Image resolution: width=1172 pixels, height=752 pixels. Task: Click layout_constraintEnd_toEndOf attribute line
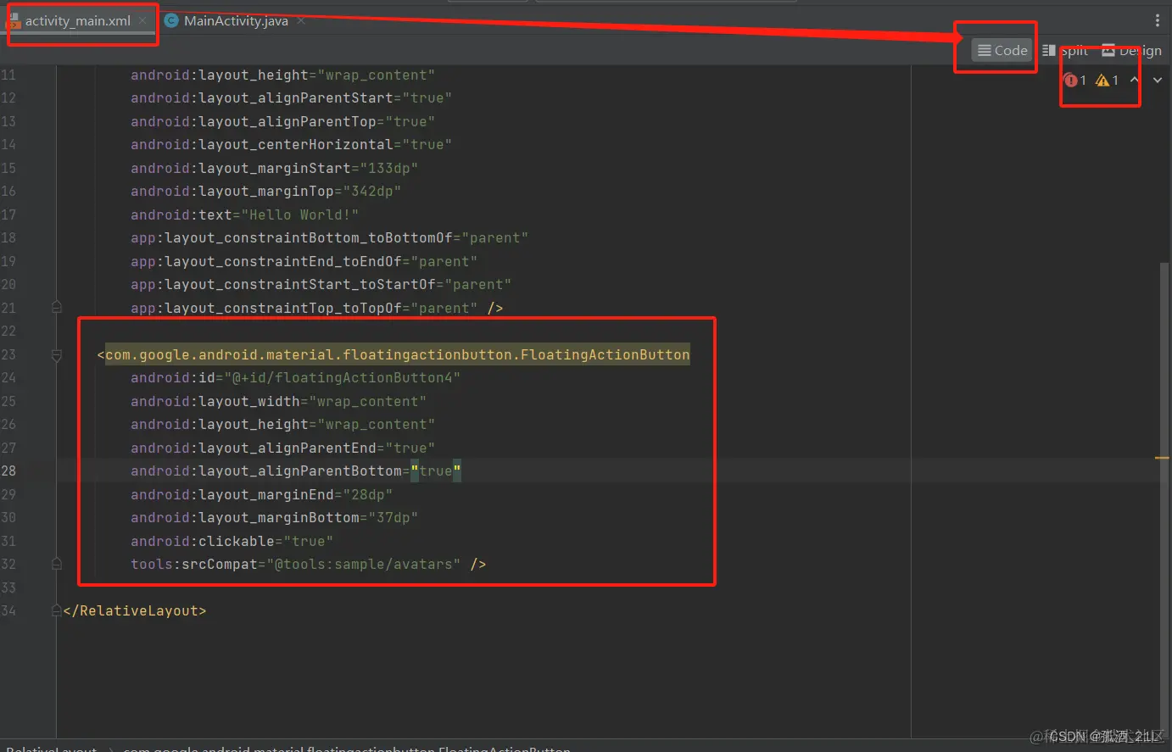pos(304,262)
